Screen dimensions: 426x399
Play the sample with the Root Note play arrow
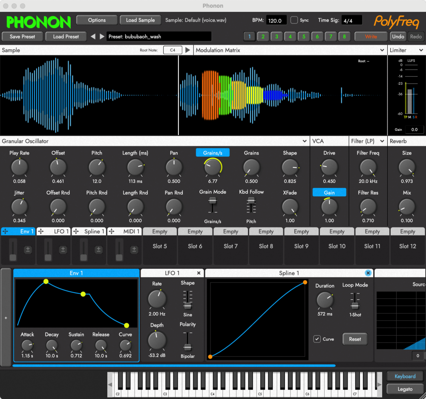click(x=187, y=50)
